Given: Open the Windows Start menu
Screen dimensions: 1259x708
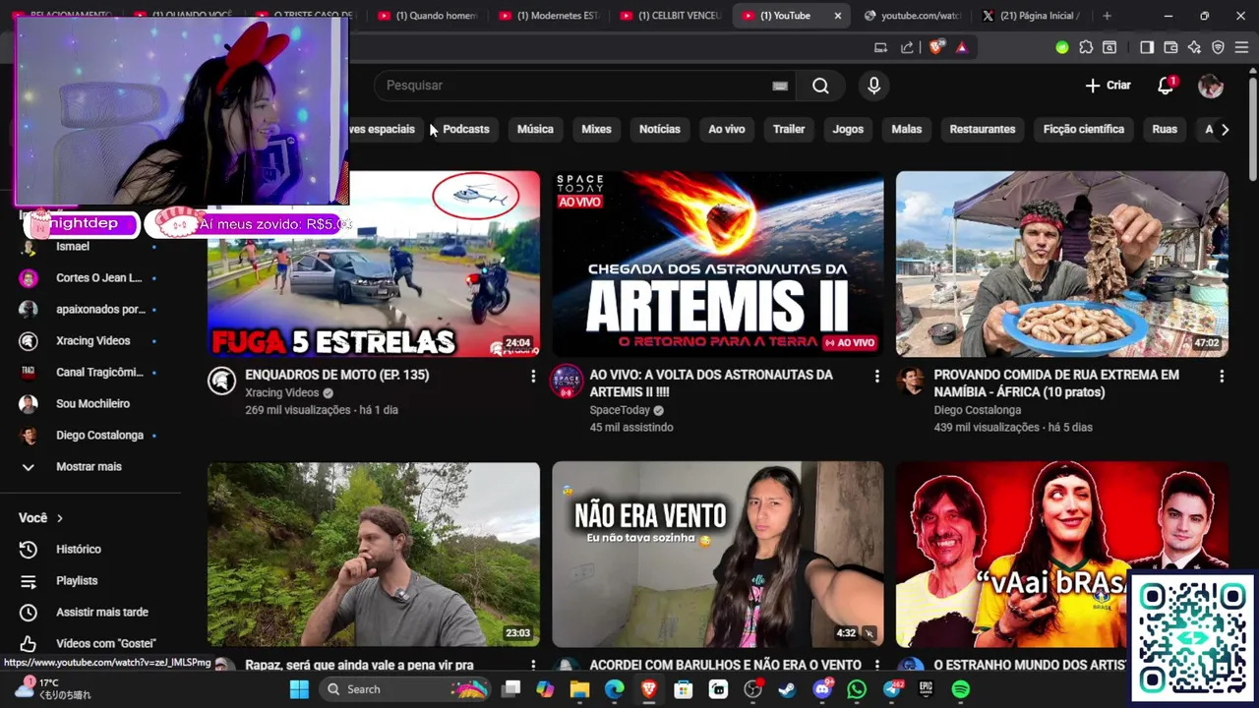Looking at the screenshot, I should click(299, 689).
